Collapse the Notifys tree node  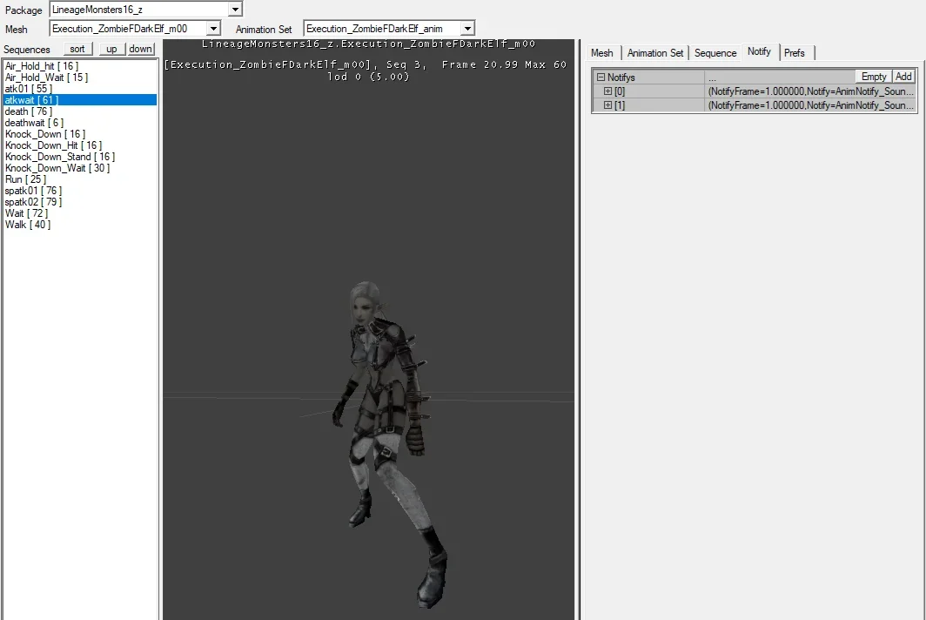(601, 77)
